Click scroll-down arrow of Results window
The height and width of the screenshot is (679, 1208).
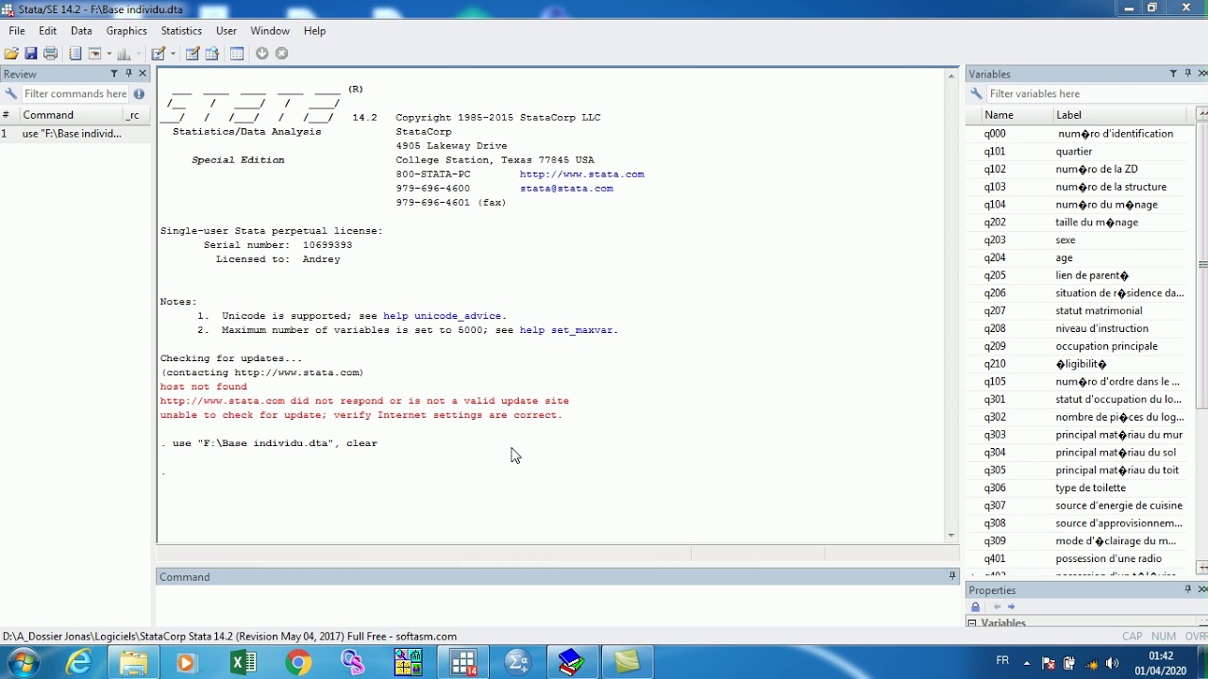[951, 536]
